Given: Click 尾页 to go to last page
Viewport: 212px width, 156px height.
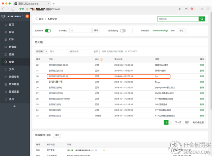Looking at the screenshot, I should point(187,122).
